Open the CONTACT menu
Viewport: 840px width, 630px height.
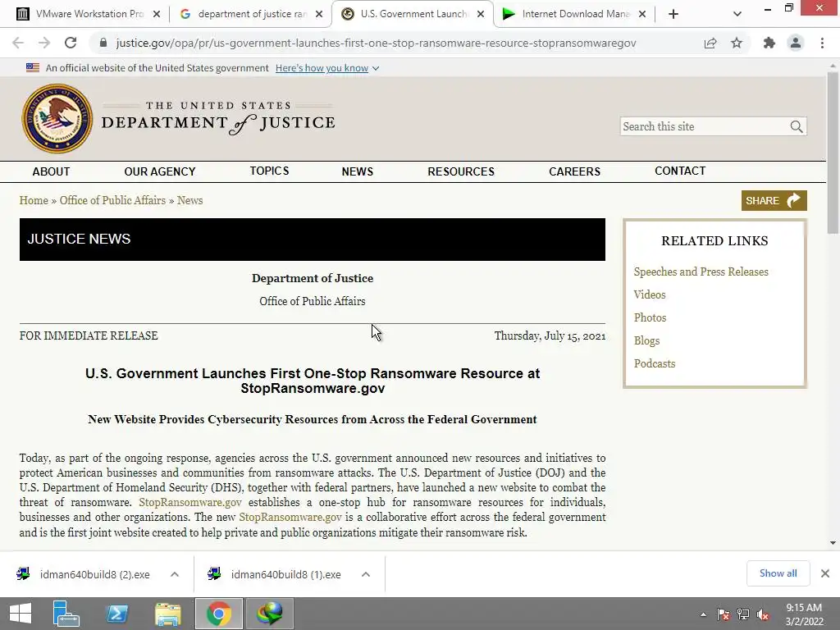tap(680, 171)
